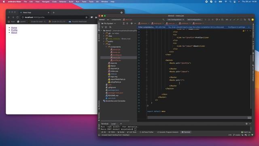The width and height of the screenshot is (259, 146).
Task: Bookmark this page with the star icon
Action: tap(86, 17)
